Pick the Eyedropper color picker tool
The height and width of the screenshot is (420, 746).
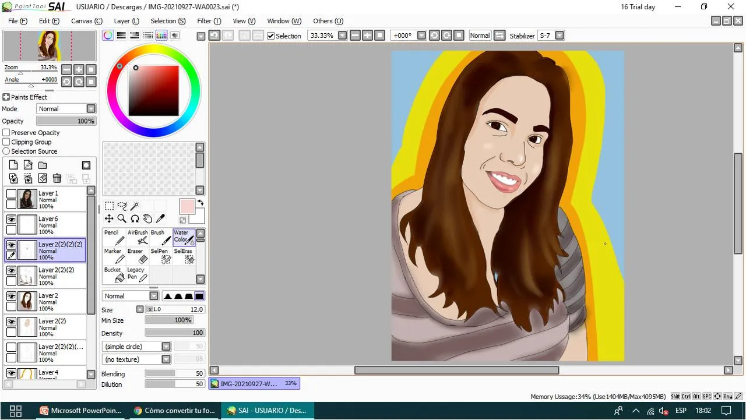point(160,218)
